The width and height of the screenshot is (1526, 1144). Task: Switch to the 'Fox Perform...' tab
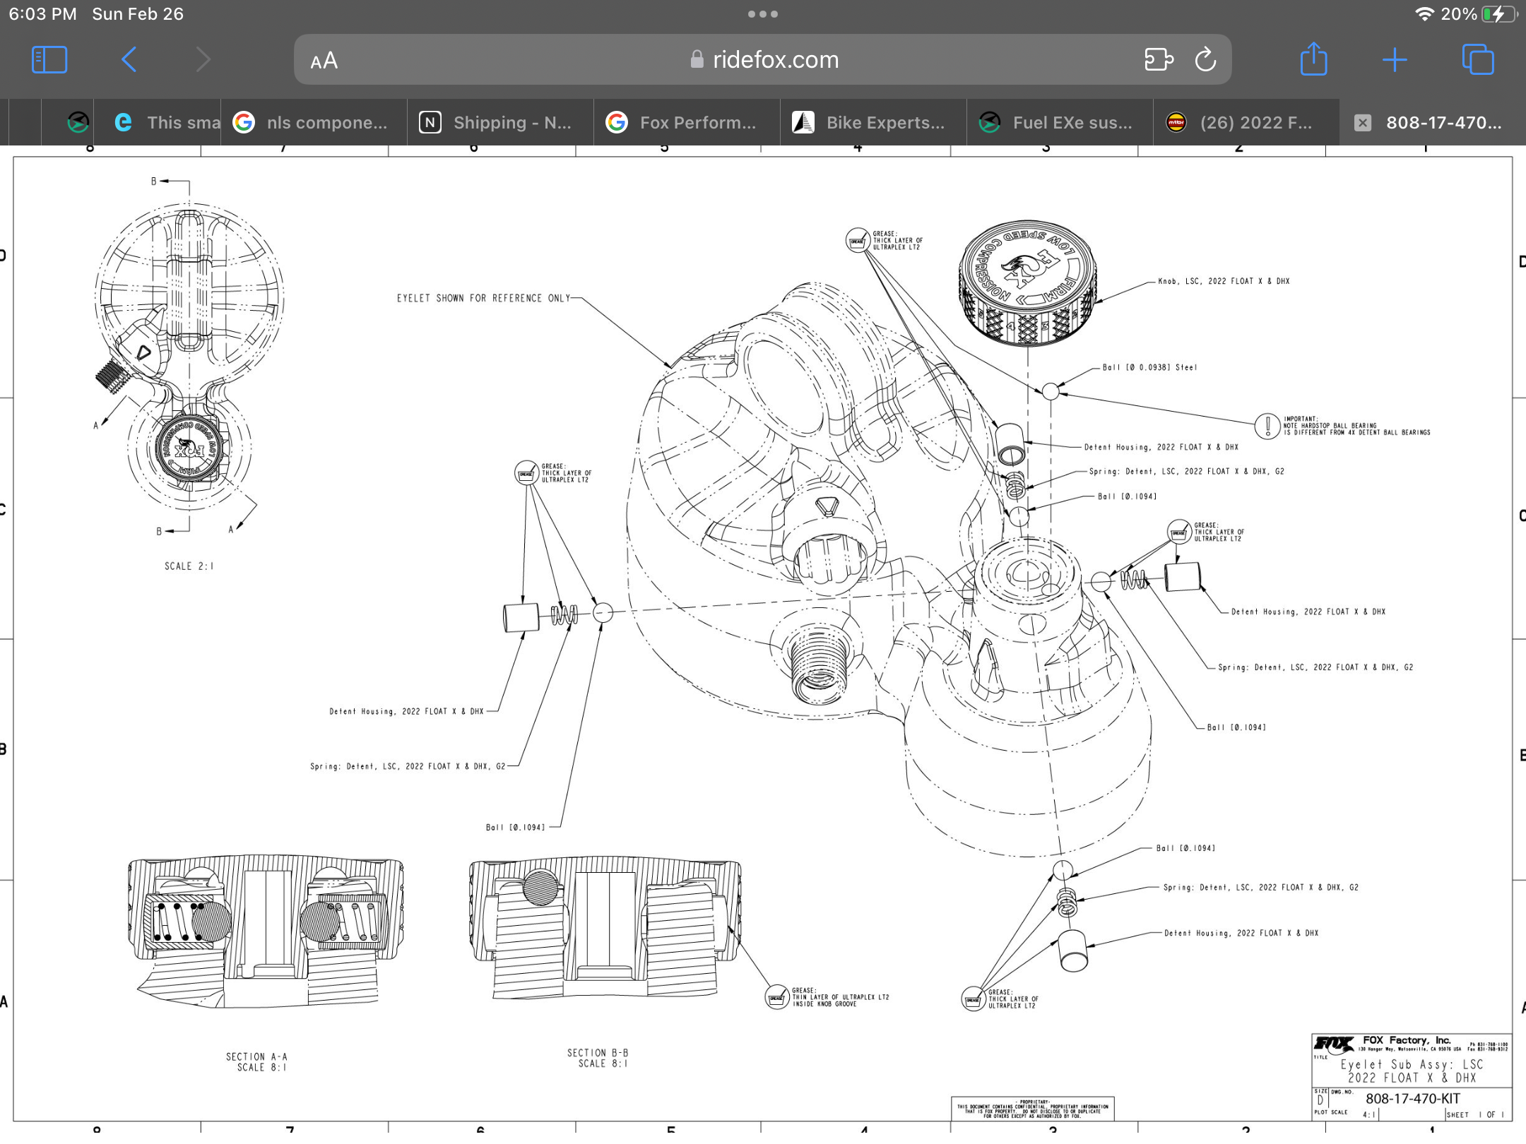(x=687, y=122)
